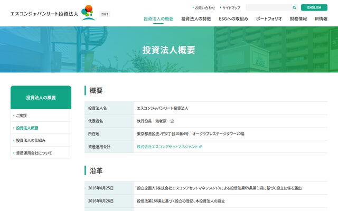
Task: Click the 2971 securities code badge
Action: pos(105,14)
